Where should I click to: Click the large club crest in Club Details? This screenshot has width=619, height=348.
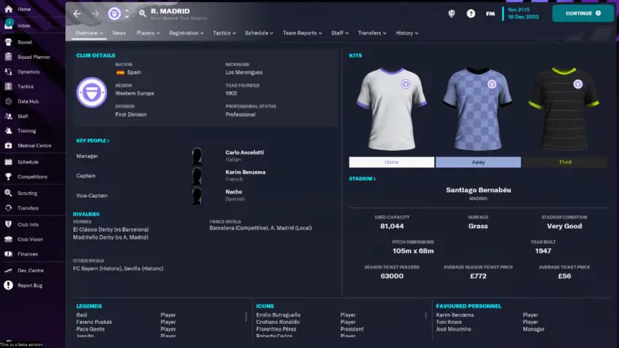(92, 92)
